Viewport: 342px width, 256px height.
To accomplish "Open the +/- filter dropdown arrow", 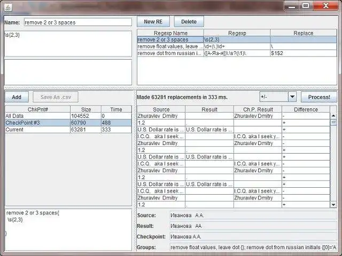I will point(292,97).
